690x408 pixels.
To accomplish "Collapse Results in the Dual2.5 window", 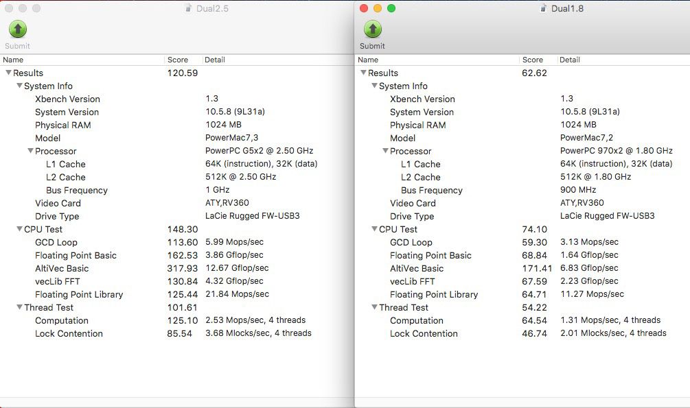I will [x=8, y=73].
